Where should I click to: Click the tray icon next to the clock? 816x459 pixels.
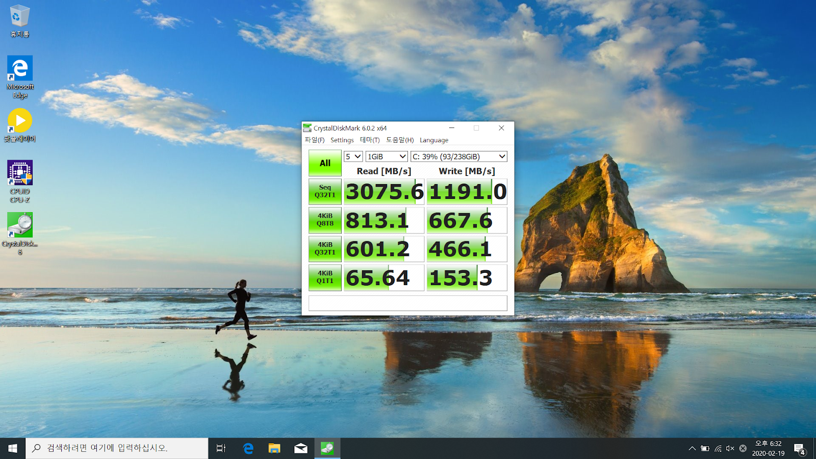(743, 448)
